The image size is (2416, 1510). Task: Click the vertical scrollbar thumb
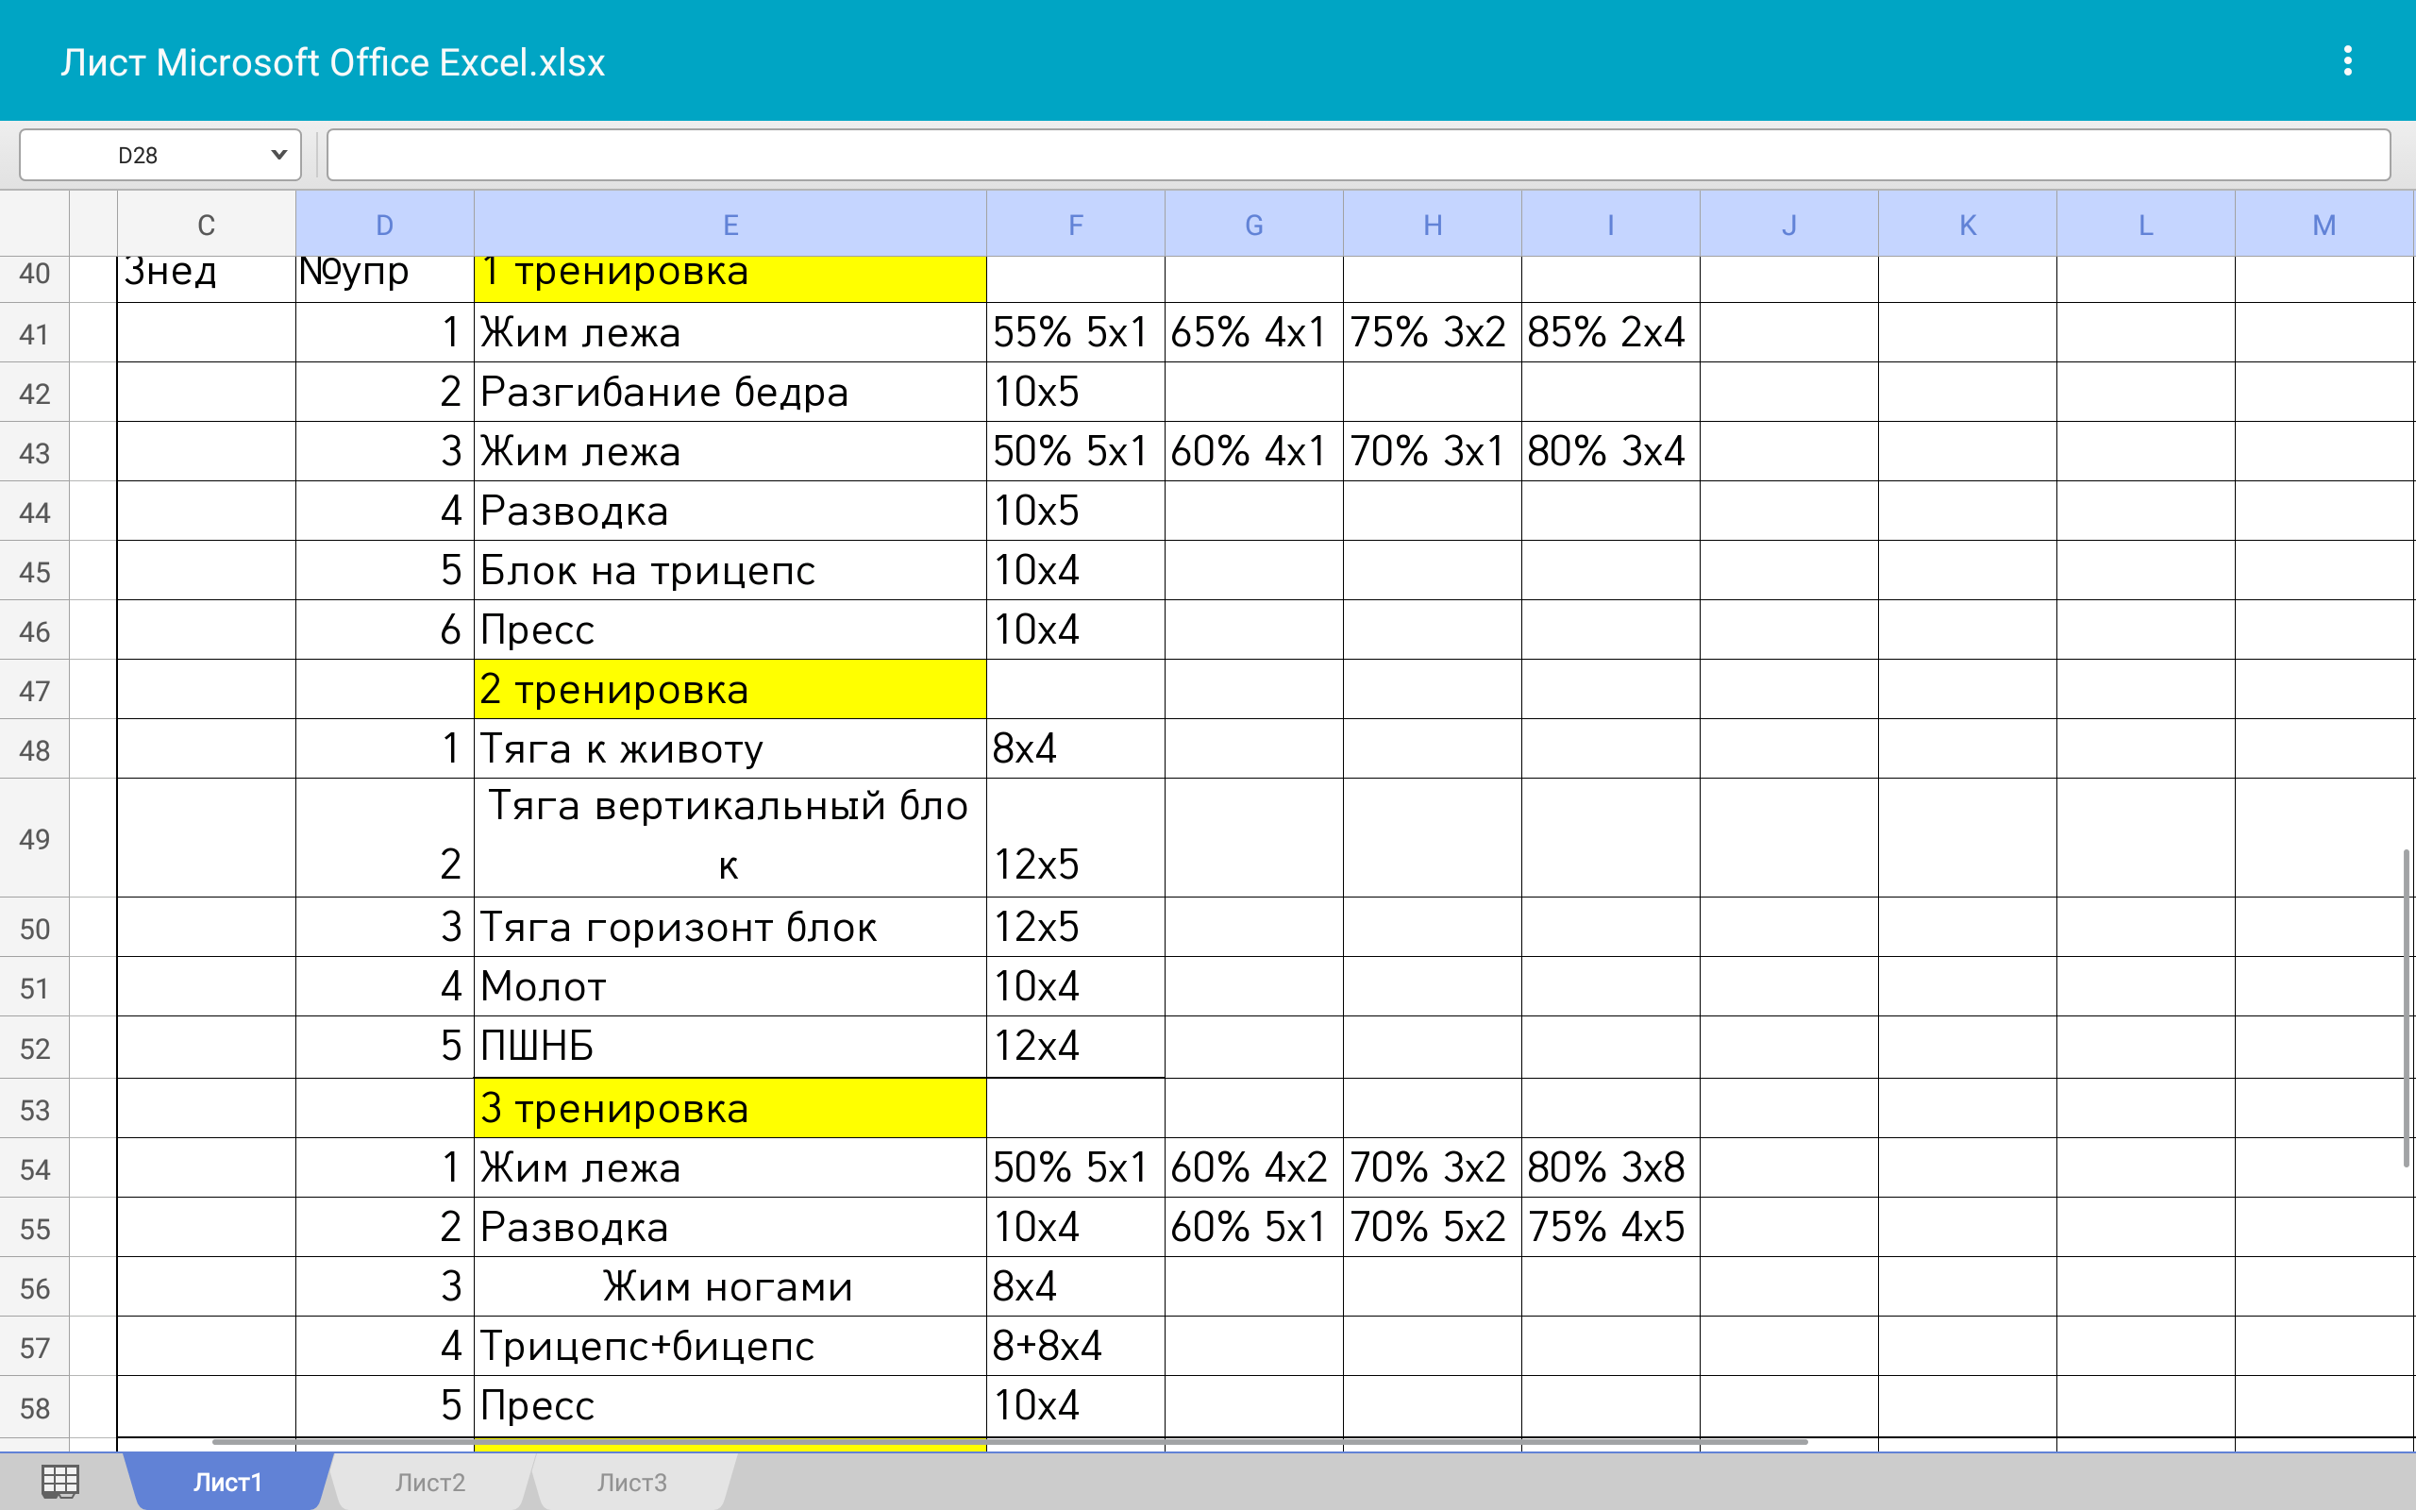coord(2406,1007)
